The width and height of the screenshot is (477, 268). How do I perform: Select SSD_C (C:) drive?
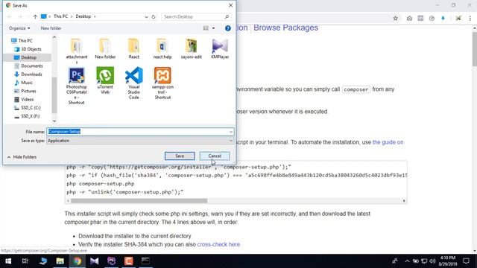pos(27,108)
